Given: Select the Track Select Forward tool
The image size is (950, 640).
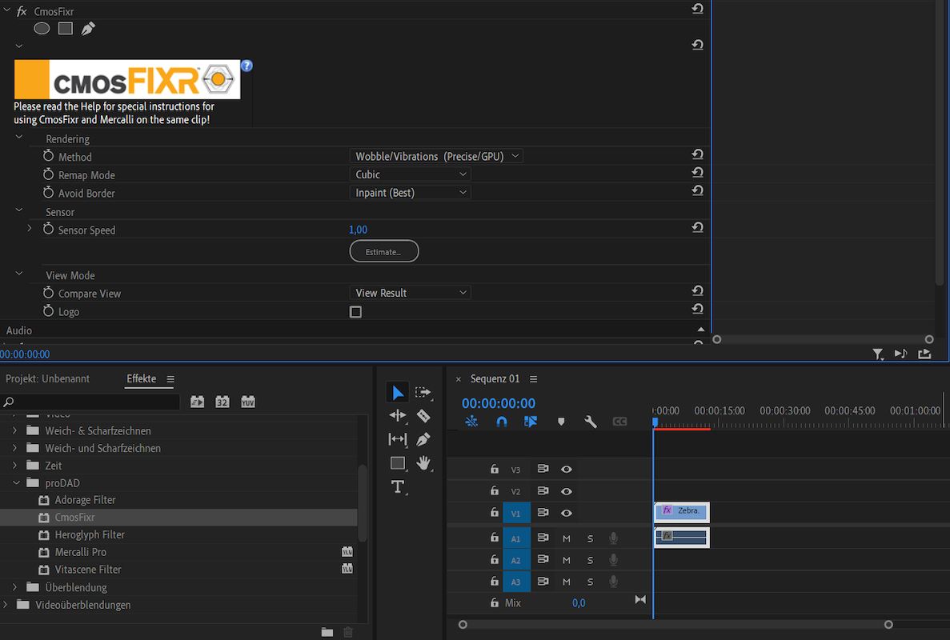Looking at the screenshot, I should click(x=423, y=392).
